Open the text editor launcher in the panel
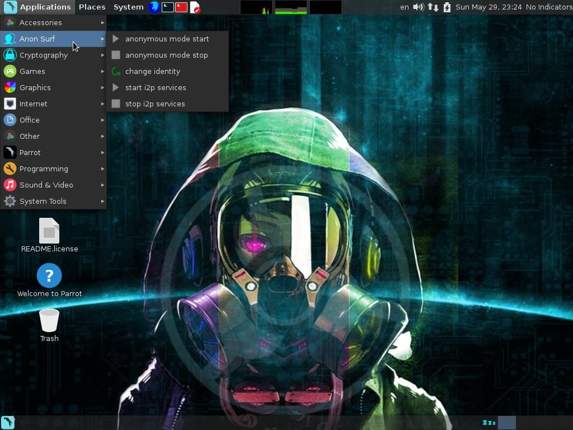573x430 pixels. point(195,7)
